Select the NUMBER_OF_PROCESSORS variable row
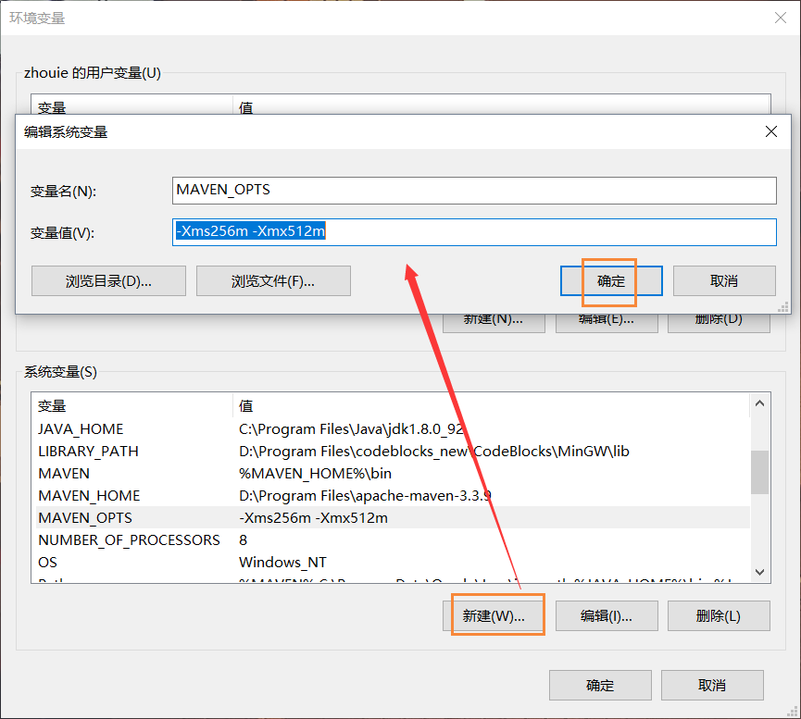The image size is (801, 719). 391,539
